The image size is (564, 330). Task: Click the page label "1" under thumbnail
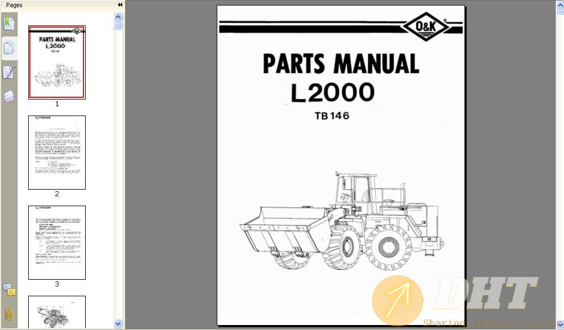click(x=57, y=104)
